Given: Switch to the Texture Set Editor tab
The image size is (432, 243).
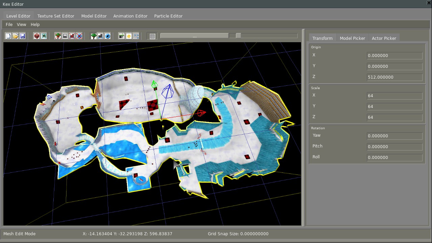Looking at the screenshot, I should [56, 16].
